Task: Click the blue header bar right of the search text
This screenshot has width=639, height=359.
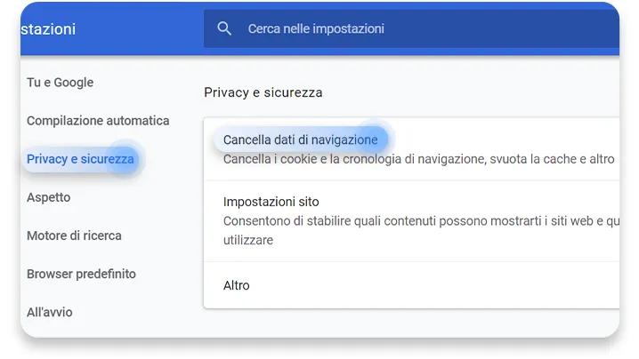Action: pyautogui.click(x=501, y=29)
